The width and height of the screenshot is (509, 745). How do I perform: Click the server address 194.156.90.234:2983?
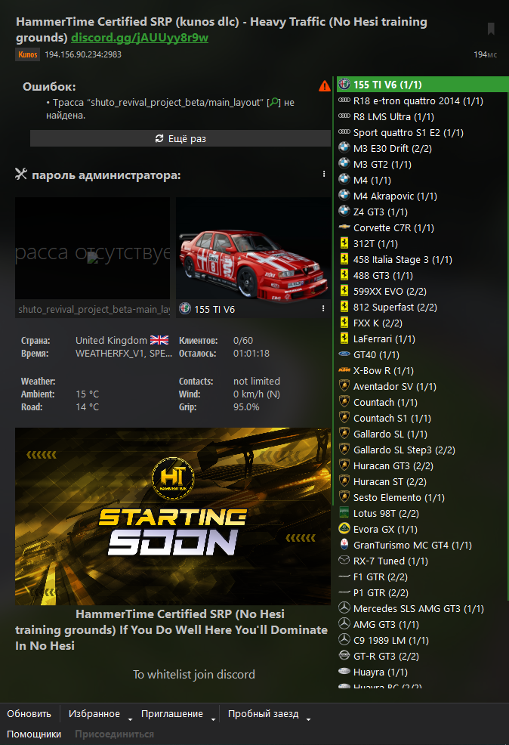pyautogui.click(x=83, y=54)
